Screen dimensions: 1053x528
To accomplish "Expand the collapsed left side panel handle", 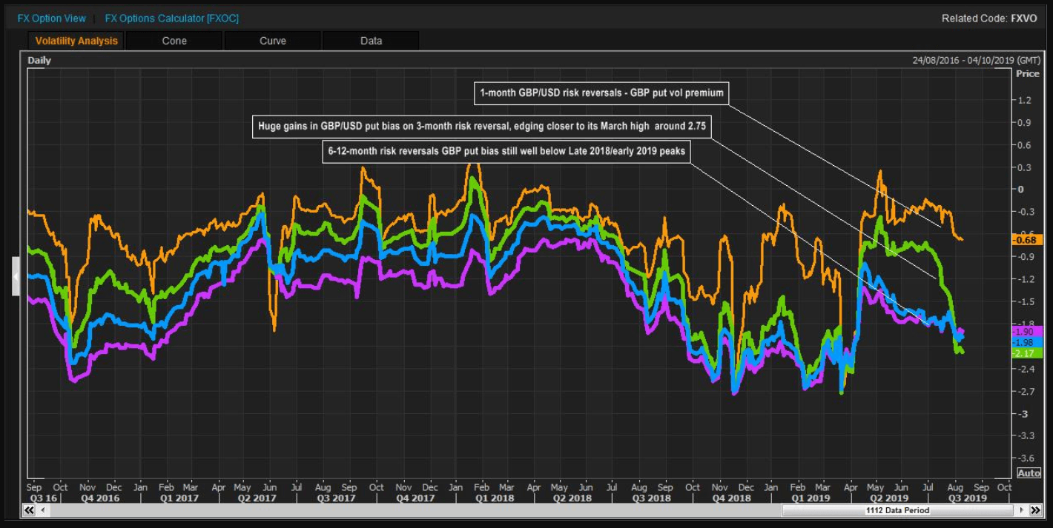I will (16, 276).
